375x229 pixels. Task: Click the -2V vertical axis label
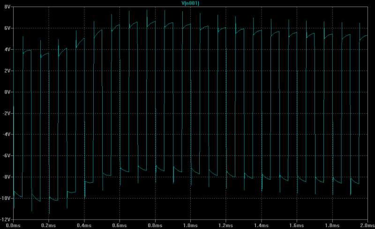click(7, 113)
